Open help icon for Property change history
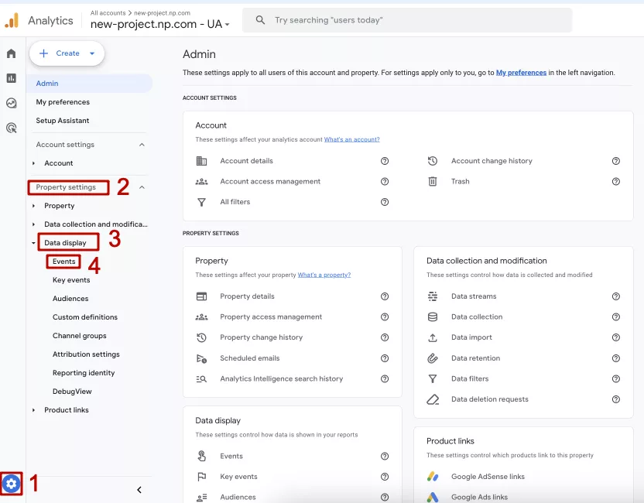Screen dimensions: 644x503 tap(385, 337)
